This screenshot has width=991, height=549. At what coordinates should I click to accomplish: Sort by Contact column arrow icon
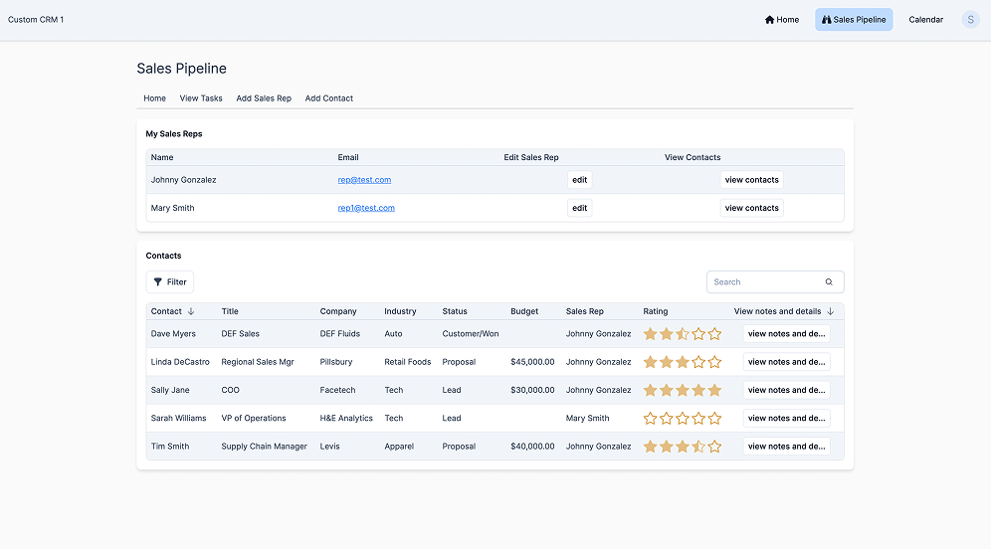pyautogui.click(x=191, y=311)
